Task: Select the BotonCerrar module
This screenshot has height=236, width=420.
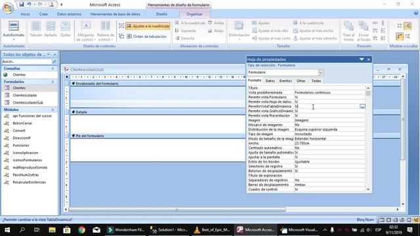Action: (x=22, y=123)
